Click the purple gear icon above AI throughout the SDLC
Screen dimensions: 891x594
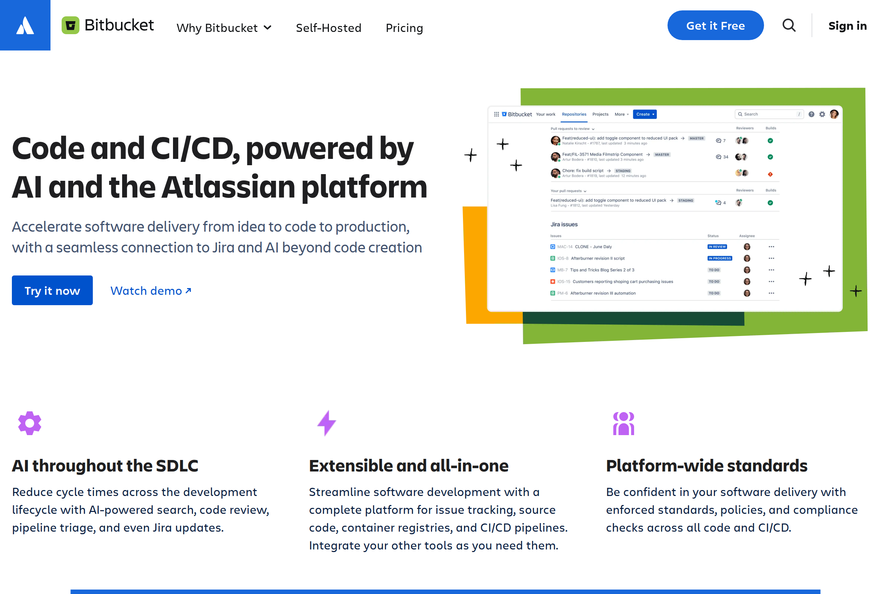30,423
